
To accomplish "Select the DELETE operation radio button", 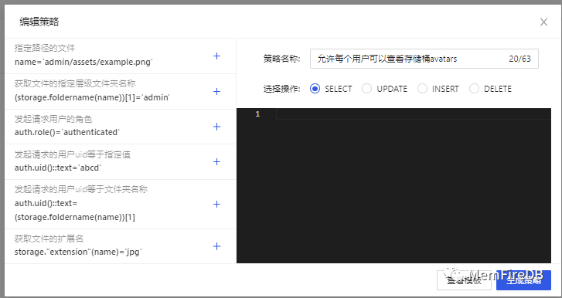I will pos(474,89).
